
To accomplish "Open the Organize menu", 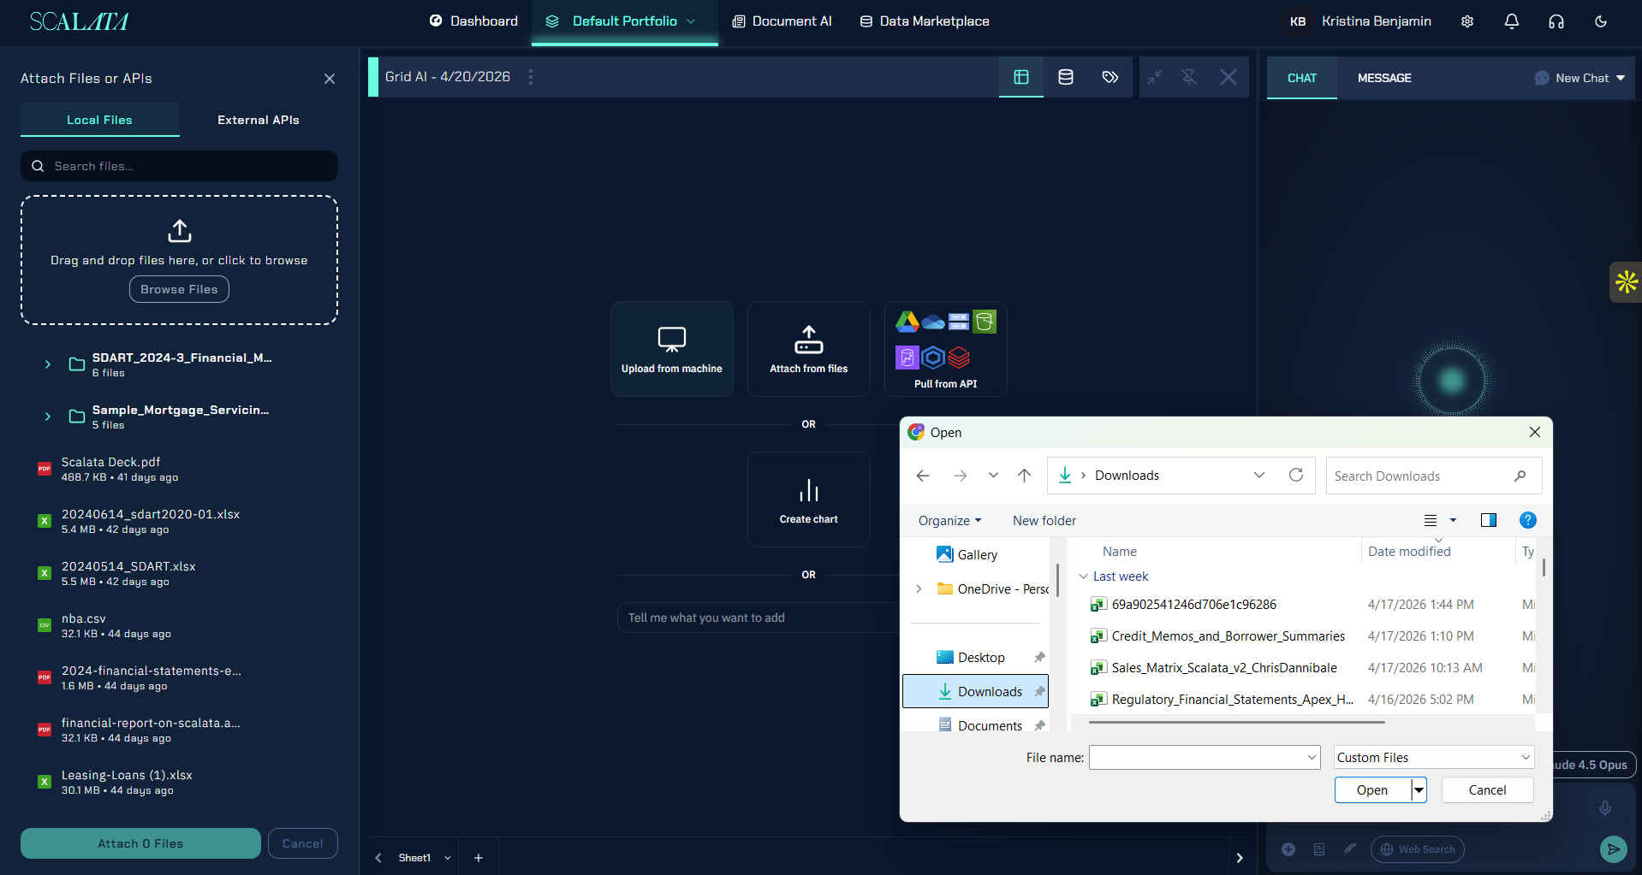I will (949, 520).
